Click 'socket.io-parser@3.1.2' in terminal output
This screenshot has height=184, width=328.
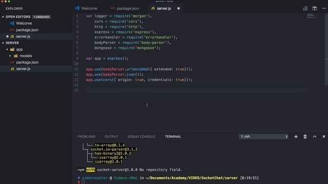tap(114, 149)
